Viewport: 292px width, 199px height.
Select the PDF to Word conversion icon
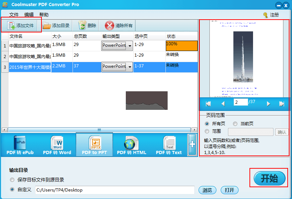coord(57,143)
